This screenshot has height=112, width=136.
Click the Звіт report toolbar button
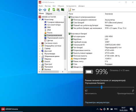click(x=71, y=10)
